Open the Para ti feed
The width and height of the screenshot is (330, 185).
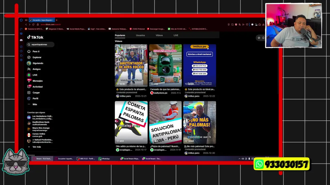(x=33, y=51)
